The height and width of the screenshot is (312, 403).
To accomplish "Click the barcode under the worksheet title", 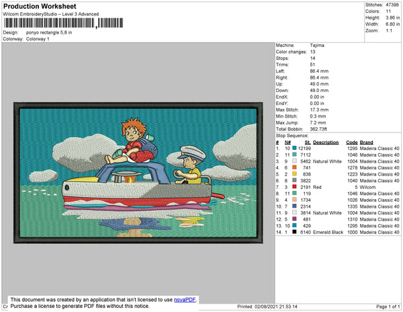I will tap(63, 23).
